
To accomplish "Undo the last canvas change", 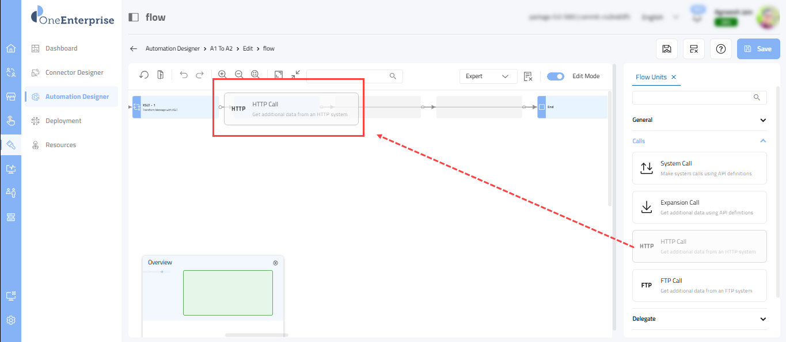I will click(184, 75).
